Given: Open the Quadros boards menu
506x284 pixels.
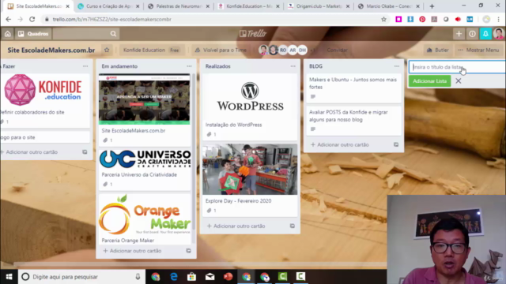Looking at the screenshot, I should pos(33,34).
